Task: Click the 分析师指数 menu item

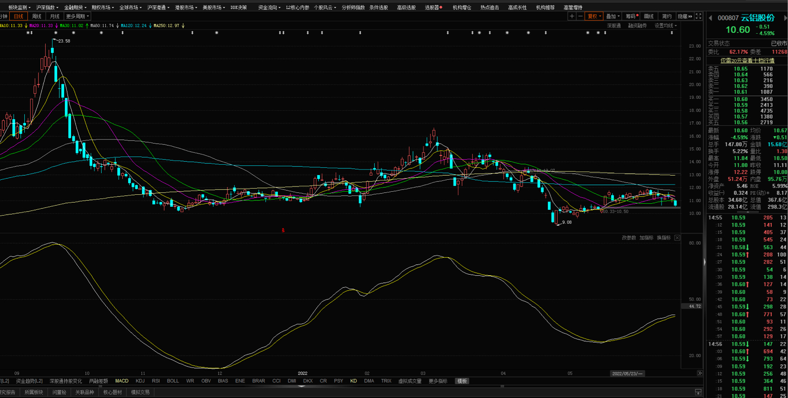Action: (353, 8)
